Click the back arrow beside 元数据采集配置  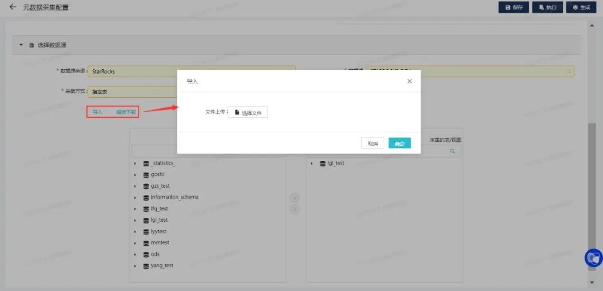(13, 8)
